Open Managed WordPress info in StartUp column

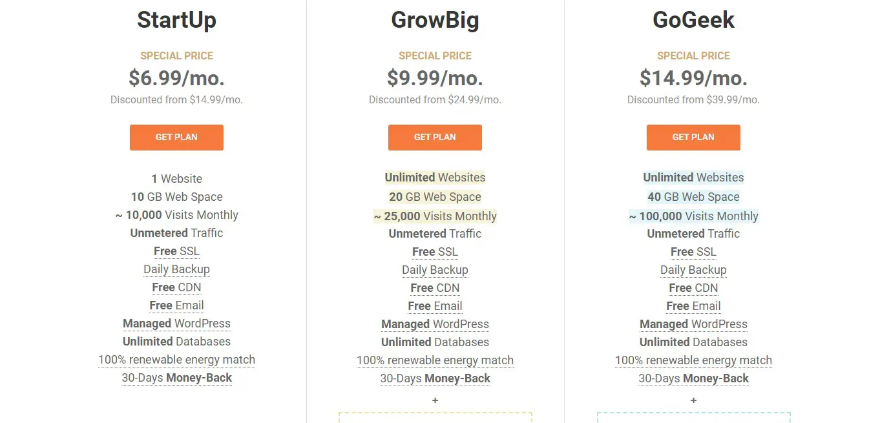(176, 324)
